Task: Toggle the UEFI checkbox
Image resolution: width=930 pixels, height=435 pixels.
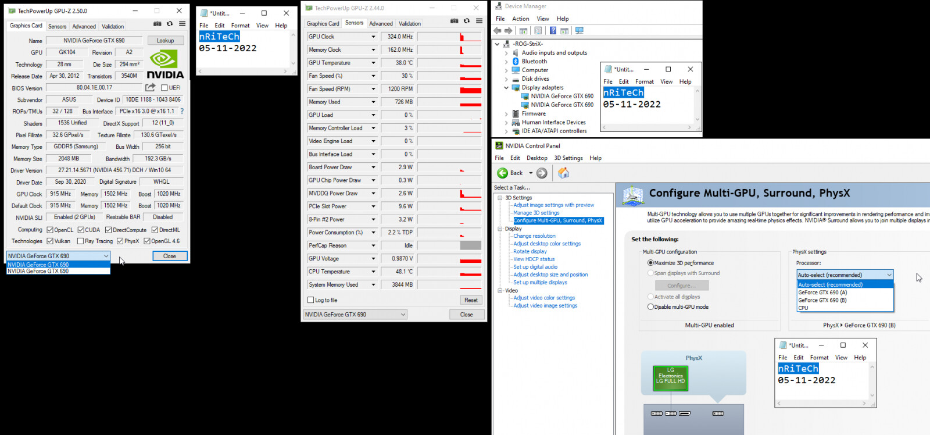Action: tap(164, 88)
